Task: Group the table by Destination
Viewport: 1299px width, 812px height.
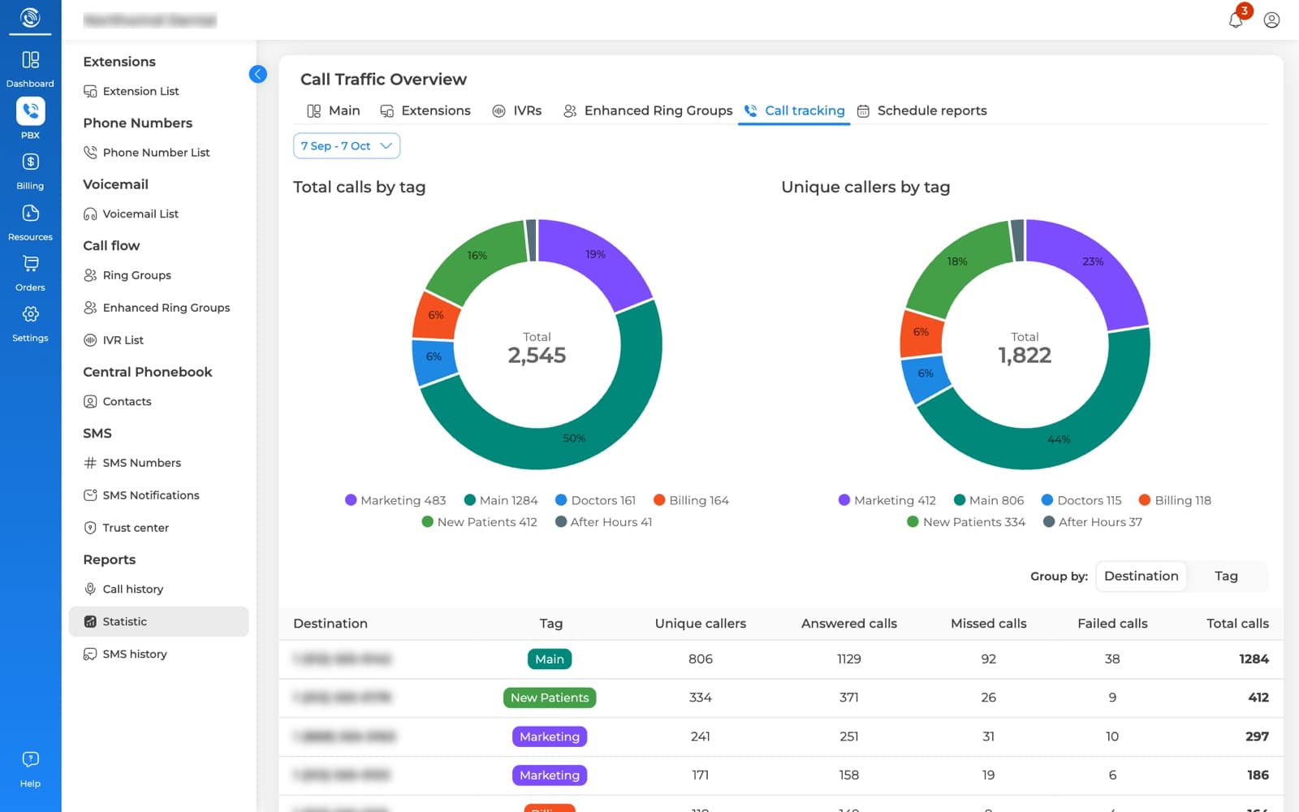Action: (x=1141, y=576)
